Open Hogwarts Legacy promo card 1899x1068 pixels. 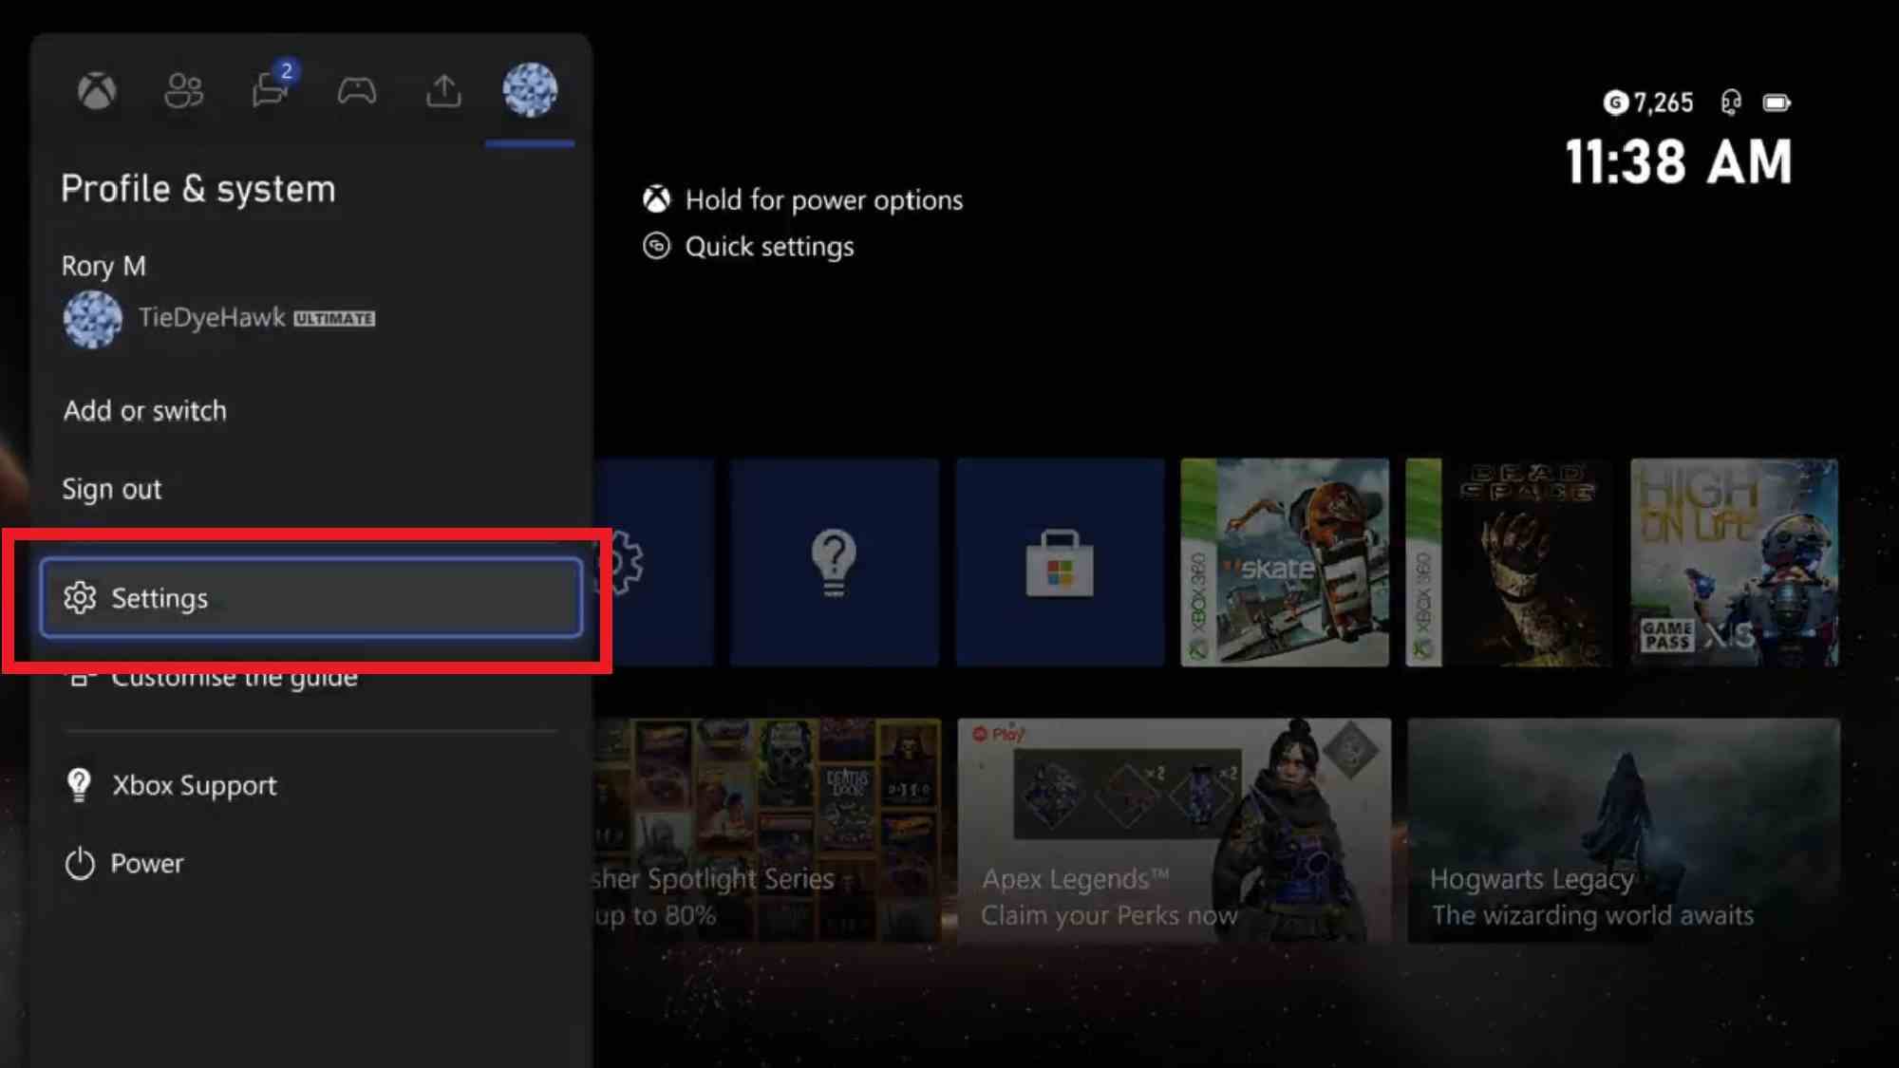[x=1624, y=831]
